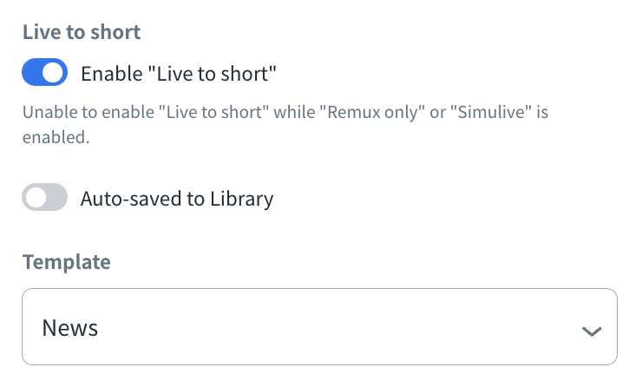Click the "Live to short" section heading
Screen dimensions: 642x387
point(82,32)
